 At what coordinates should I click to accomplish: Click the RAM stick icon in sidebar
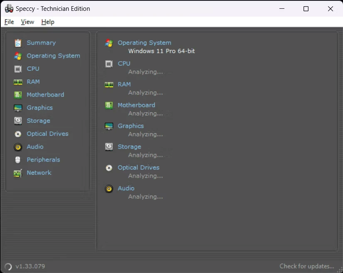click(18, 82)
